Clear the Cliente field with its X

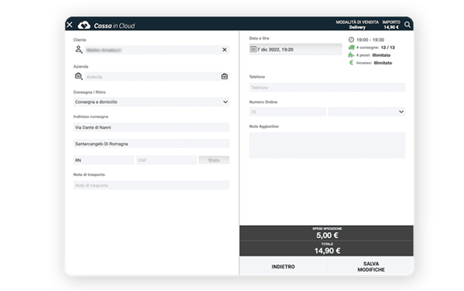point(225,50)
